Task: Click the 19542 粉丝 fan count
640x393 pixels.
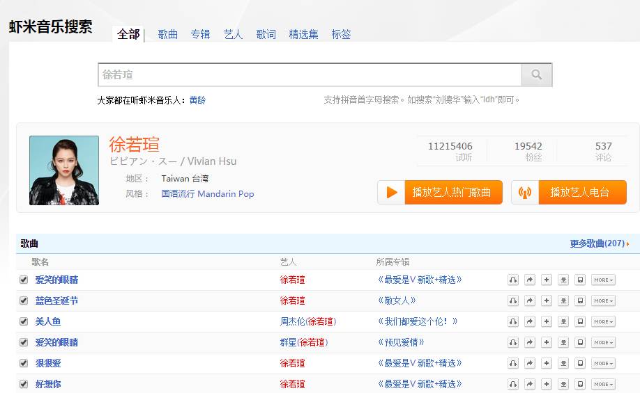Action: (528, 152)
